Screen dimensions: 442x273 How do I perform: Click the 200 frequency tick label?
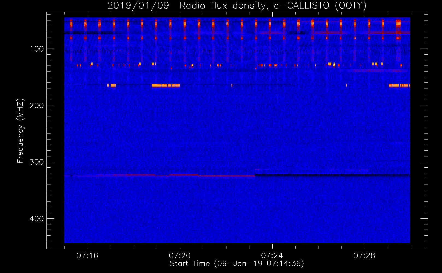coord(37,105)
